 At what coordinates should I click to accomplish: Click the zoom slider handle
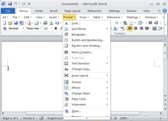point(146,118)
